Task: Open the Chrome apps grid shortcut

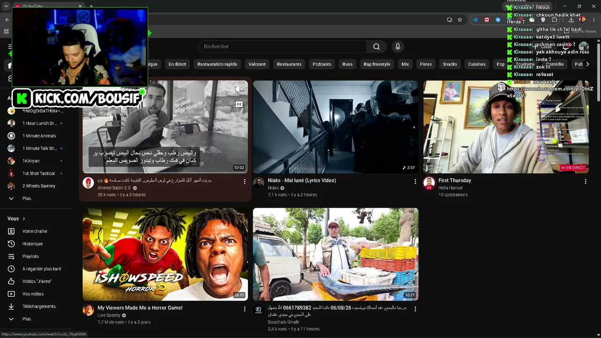Action: click(6, 31)
